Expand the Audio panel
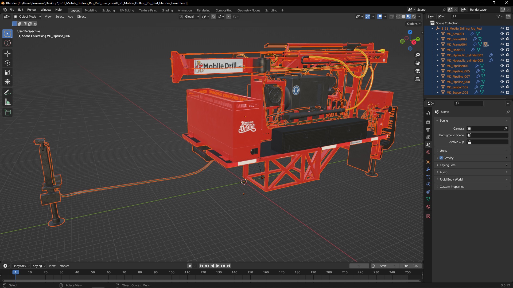This screenshot has height=288, width=513. pos(472,172)
